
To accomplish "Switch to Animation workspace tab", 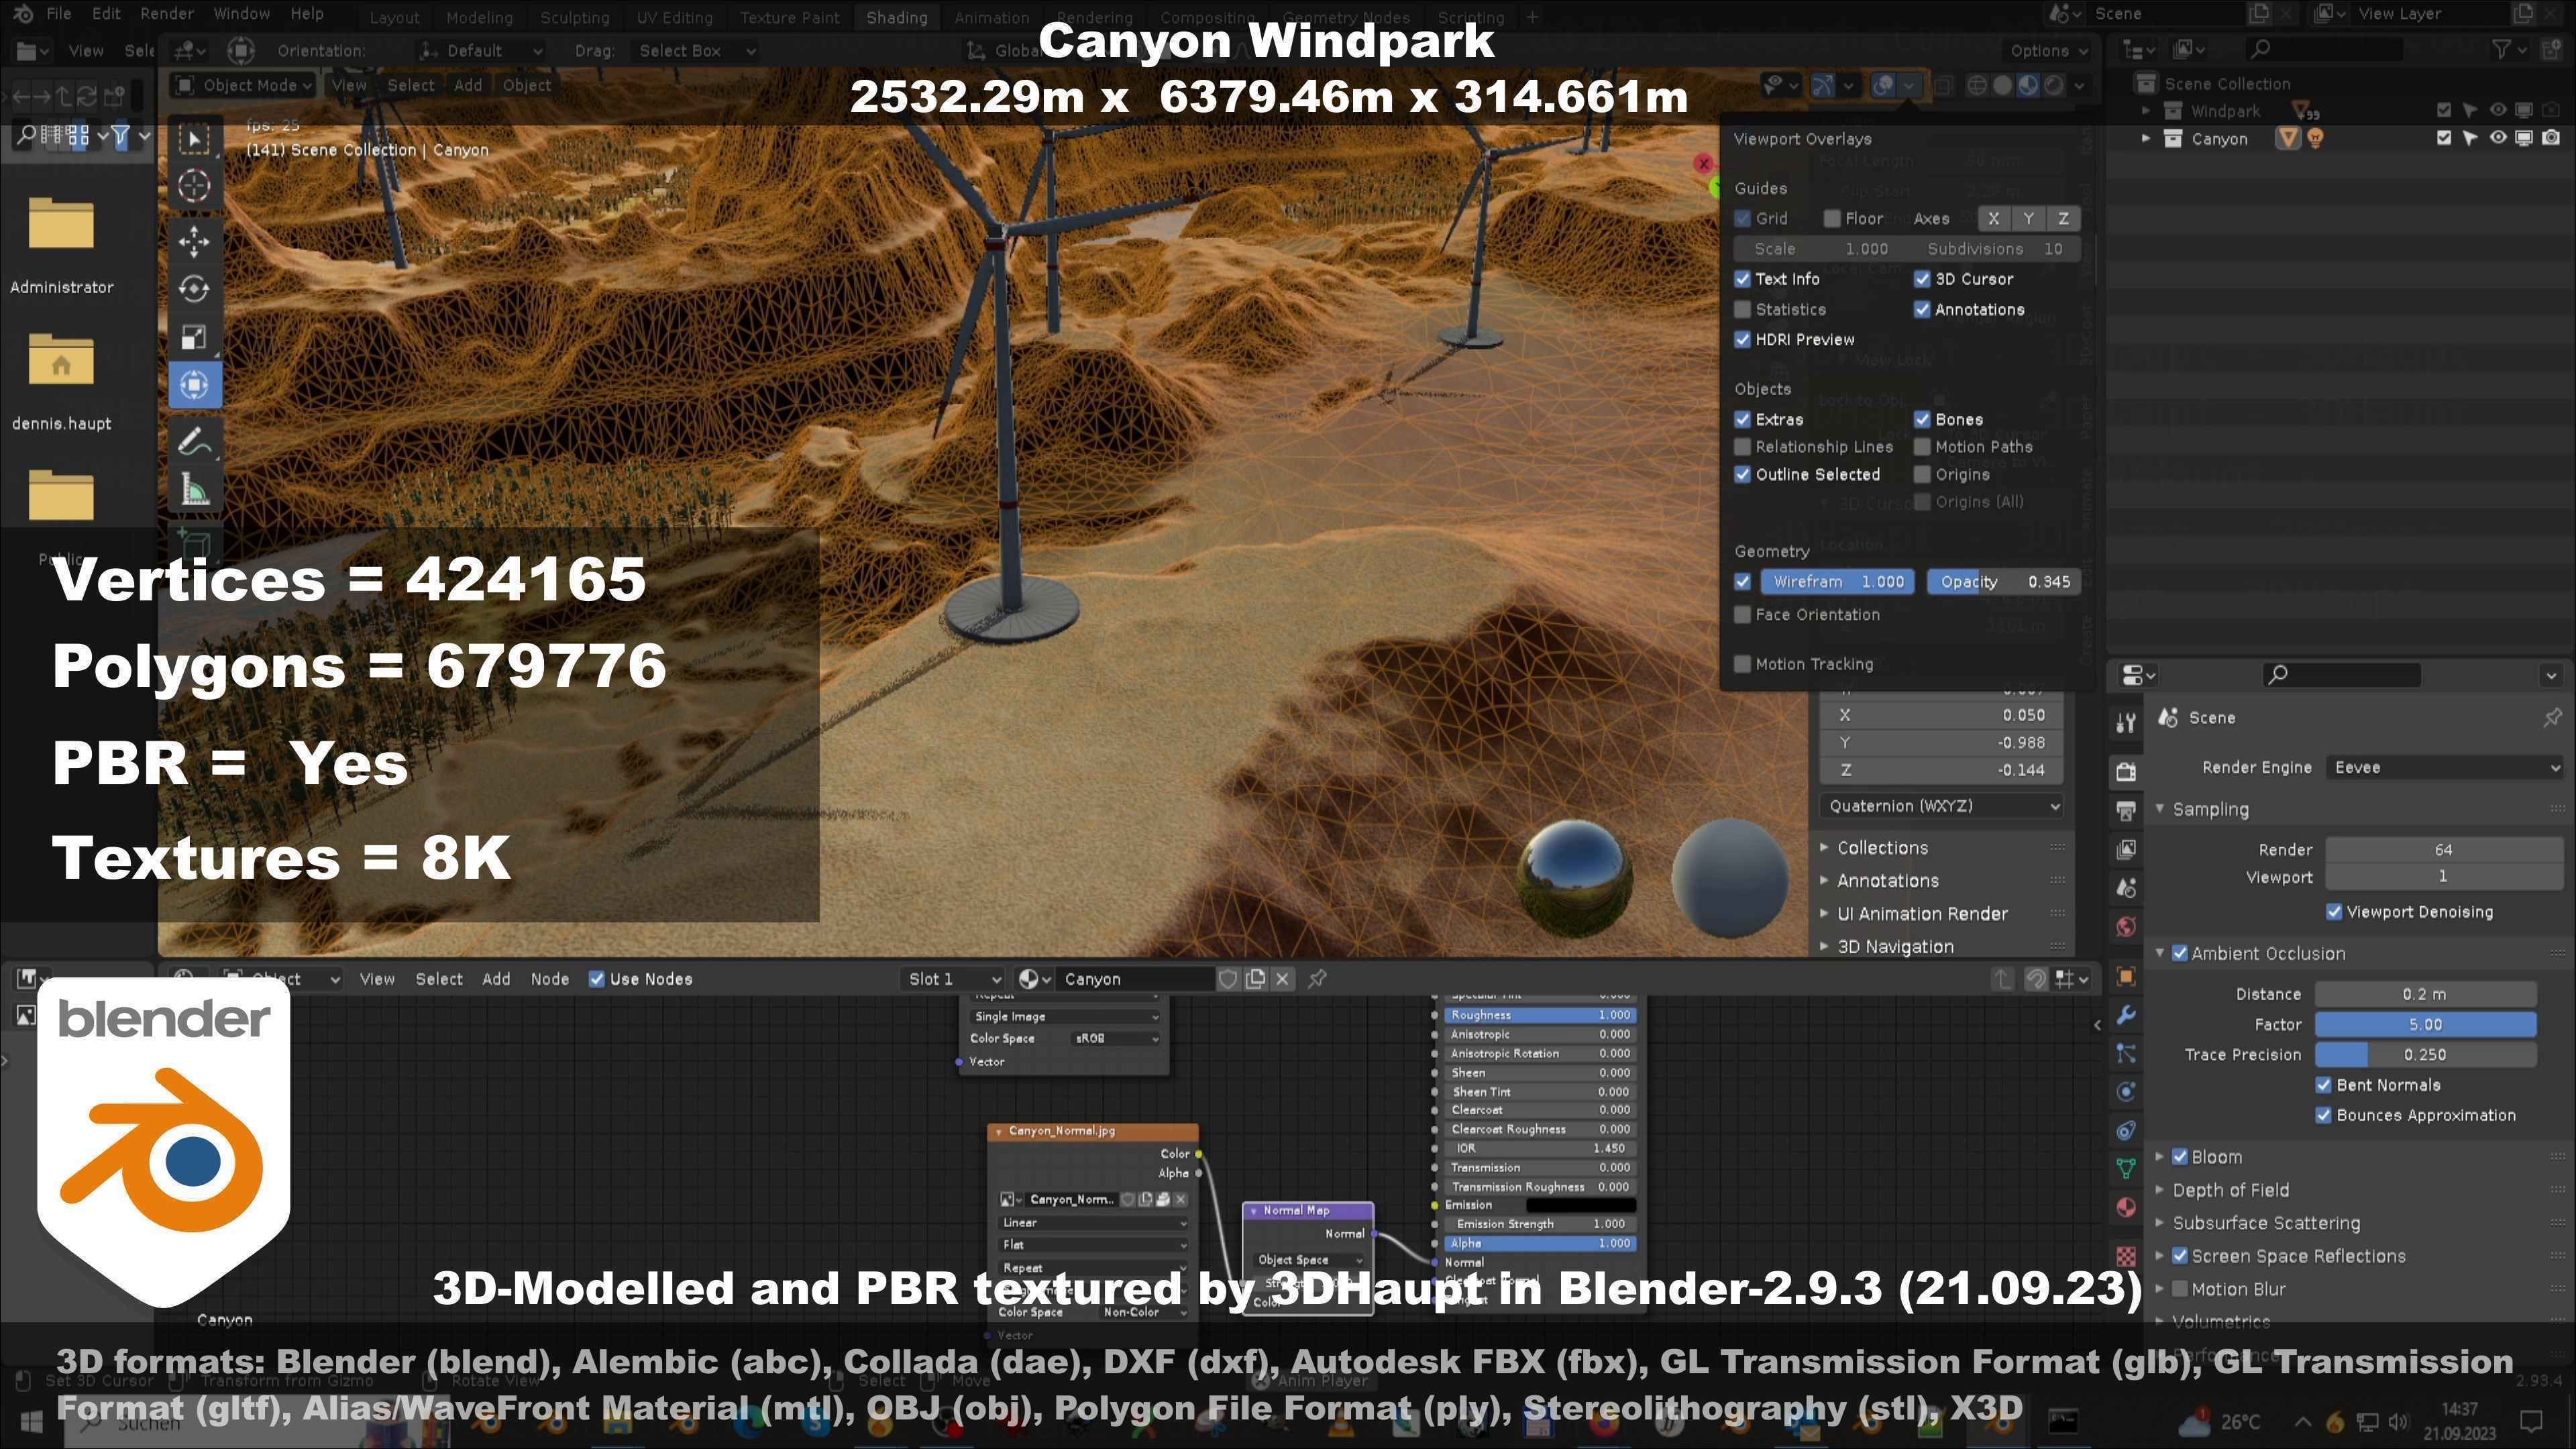I will tap(991, 18).
